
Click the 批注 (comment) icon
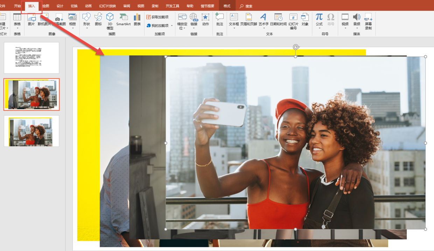click(219, 20)
